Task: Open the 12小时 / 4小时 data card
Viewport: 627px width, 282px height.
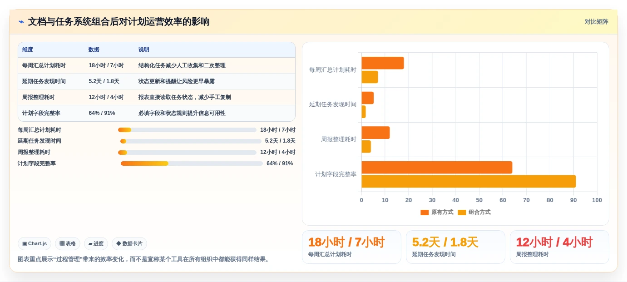Action: pos(559,247)
